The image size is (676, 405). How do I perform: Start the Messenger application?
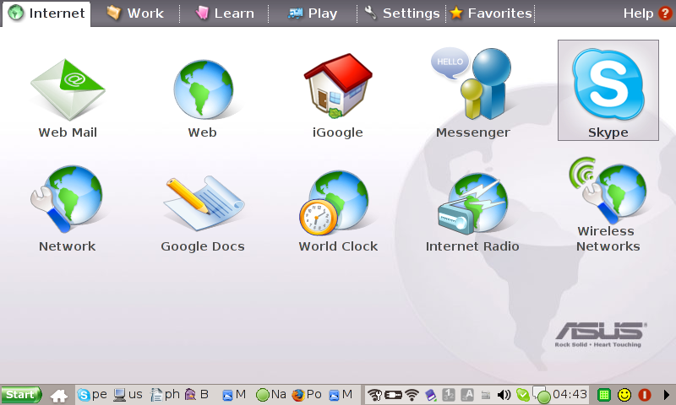pos(472,93)
